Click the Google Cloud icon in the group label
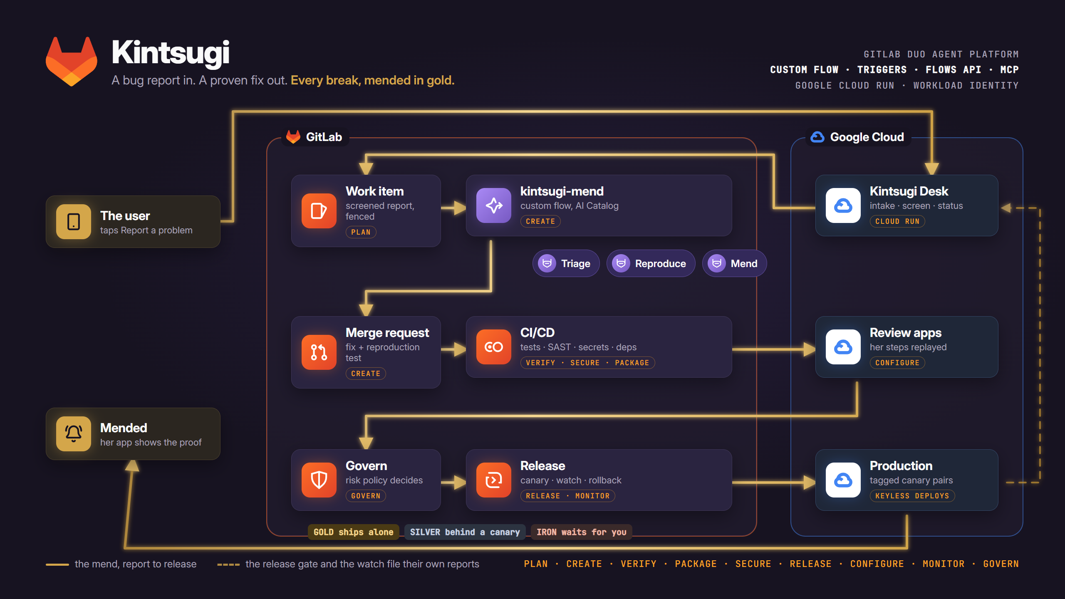1065x599 pixels. point(817,137)
